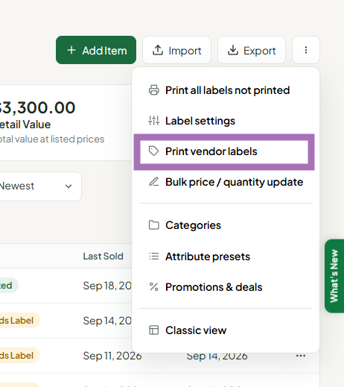Click the Sep 11, 2026 date cell
Image resolution: width=344 pixels, height=387 pixels.
click(x=112, y=356)
